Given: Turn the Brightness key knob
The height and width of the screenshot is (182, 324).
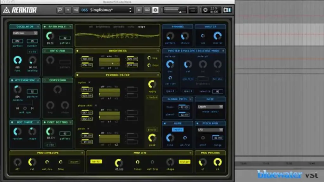Looking at the screenshot, I should click(x=149, y=58).
